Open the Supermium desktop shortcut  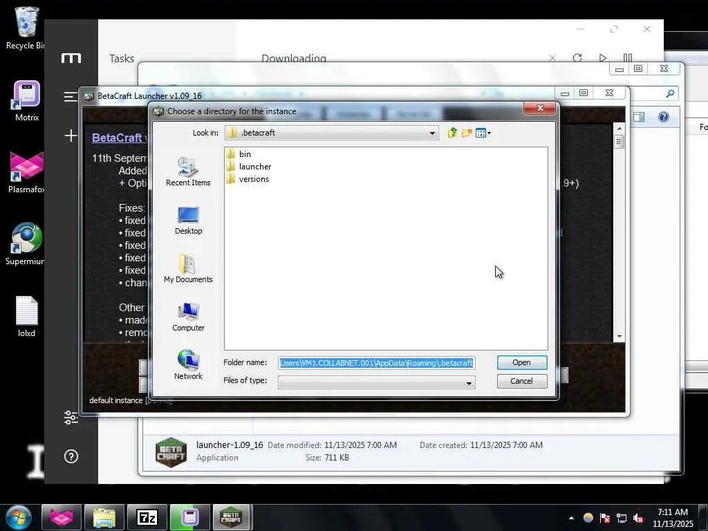coord(26,244)
